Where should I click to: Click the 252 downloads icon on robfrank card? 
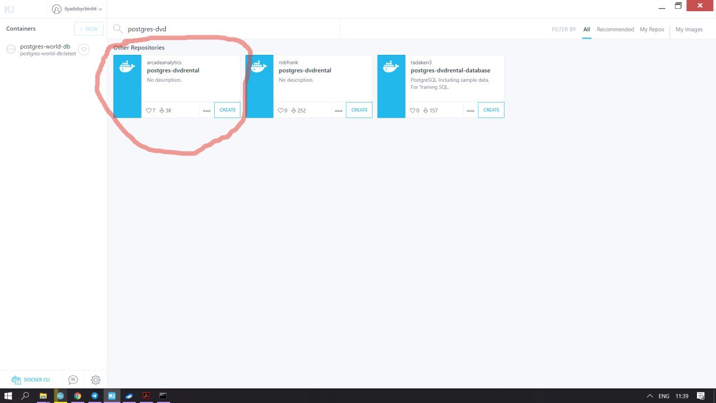(x=294, y=110)
